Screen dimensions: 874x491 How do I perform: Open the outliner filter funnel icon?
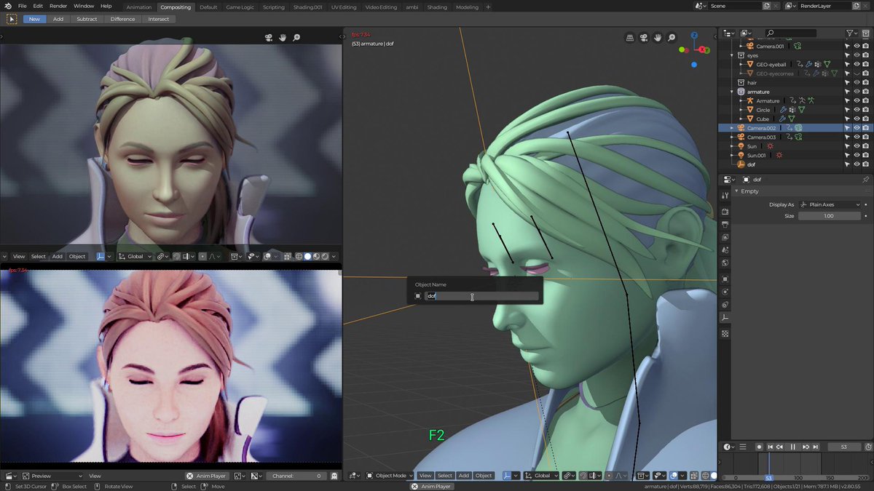point(850,33)
